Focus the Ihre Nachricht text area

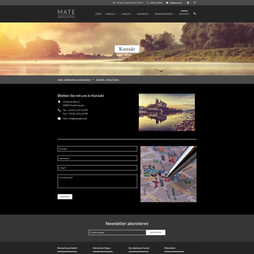coord(97,181)
